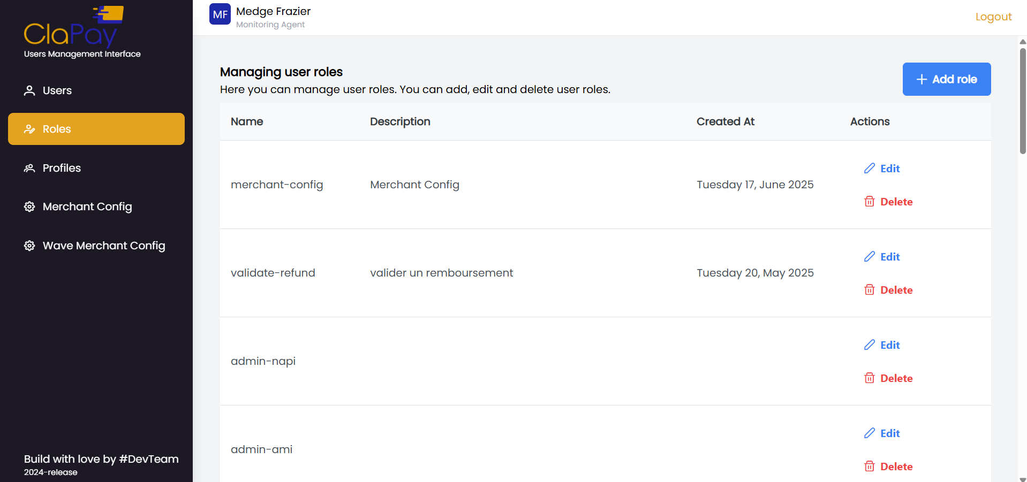
Task: Click the trash icon for merchant-config
Action: pos(869,202)
